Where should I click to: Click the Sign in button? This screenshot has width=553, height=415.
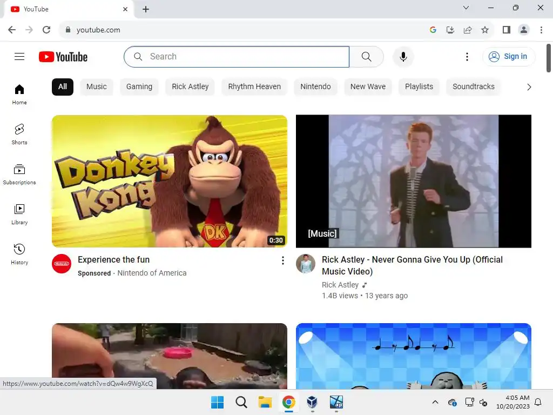[509, 56]
